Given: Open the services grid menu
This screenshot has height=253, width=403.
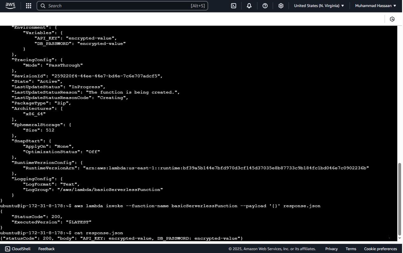Looking at the screenshot, I should click(x=28, y=6).
